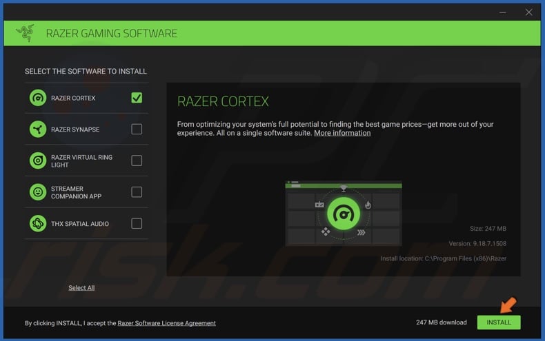
Task: Click the THX Spatial Audio icon
Action: [38, 224]
